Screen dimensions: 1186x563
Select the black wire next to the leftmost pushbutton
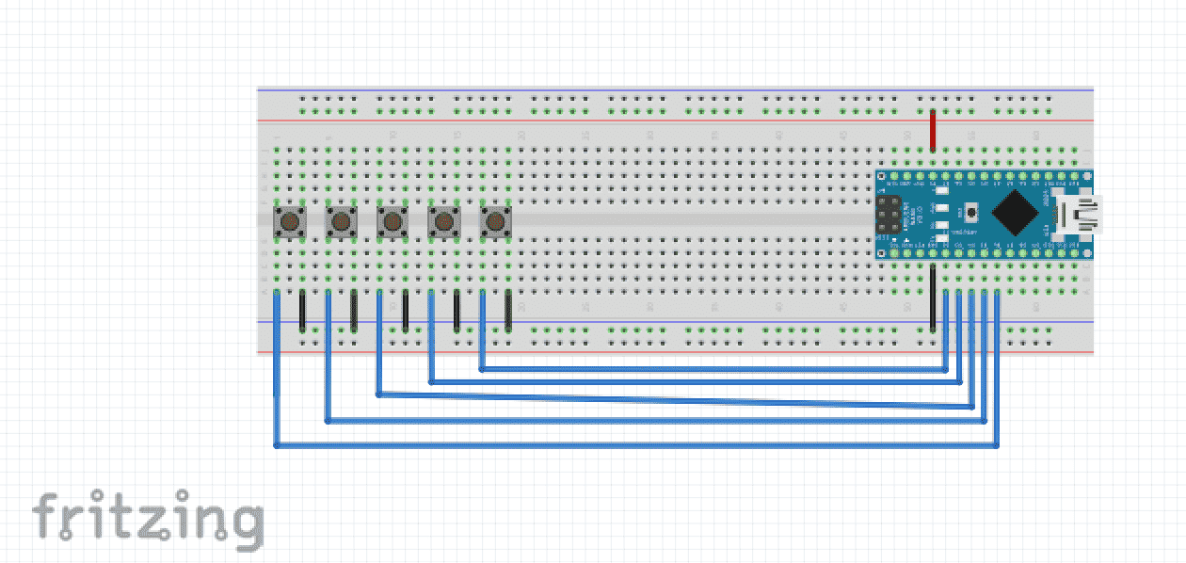tap(302, 311)
